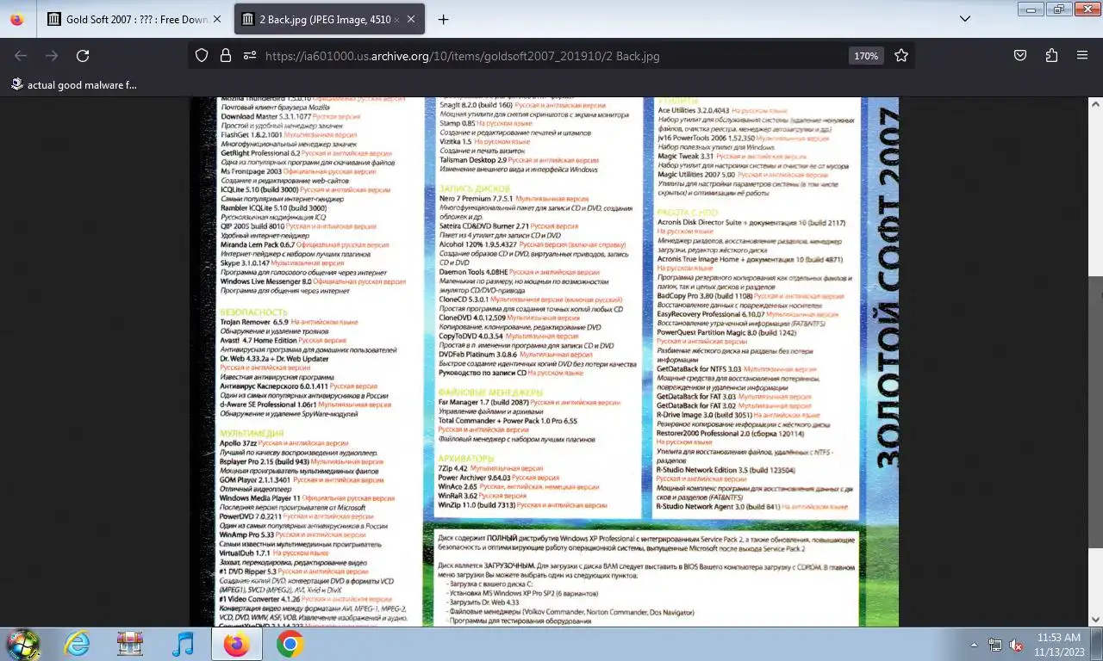Click the 'WinRaR 3.62' entry

458,496
